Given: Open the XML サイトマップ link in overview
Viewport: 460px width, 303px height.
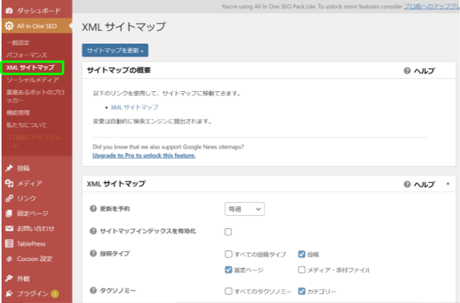Looking at the screenshot, I should click(135, 107).
